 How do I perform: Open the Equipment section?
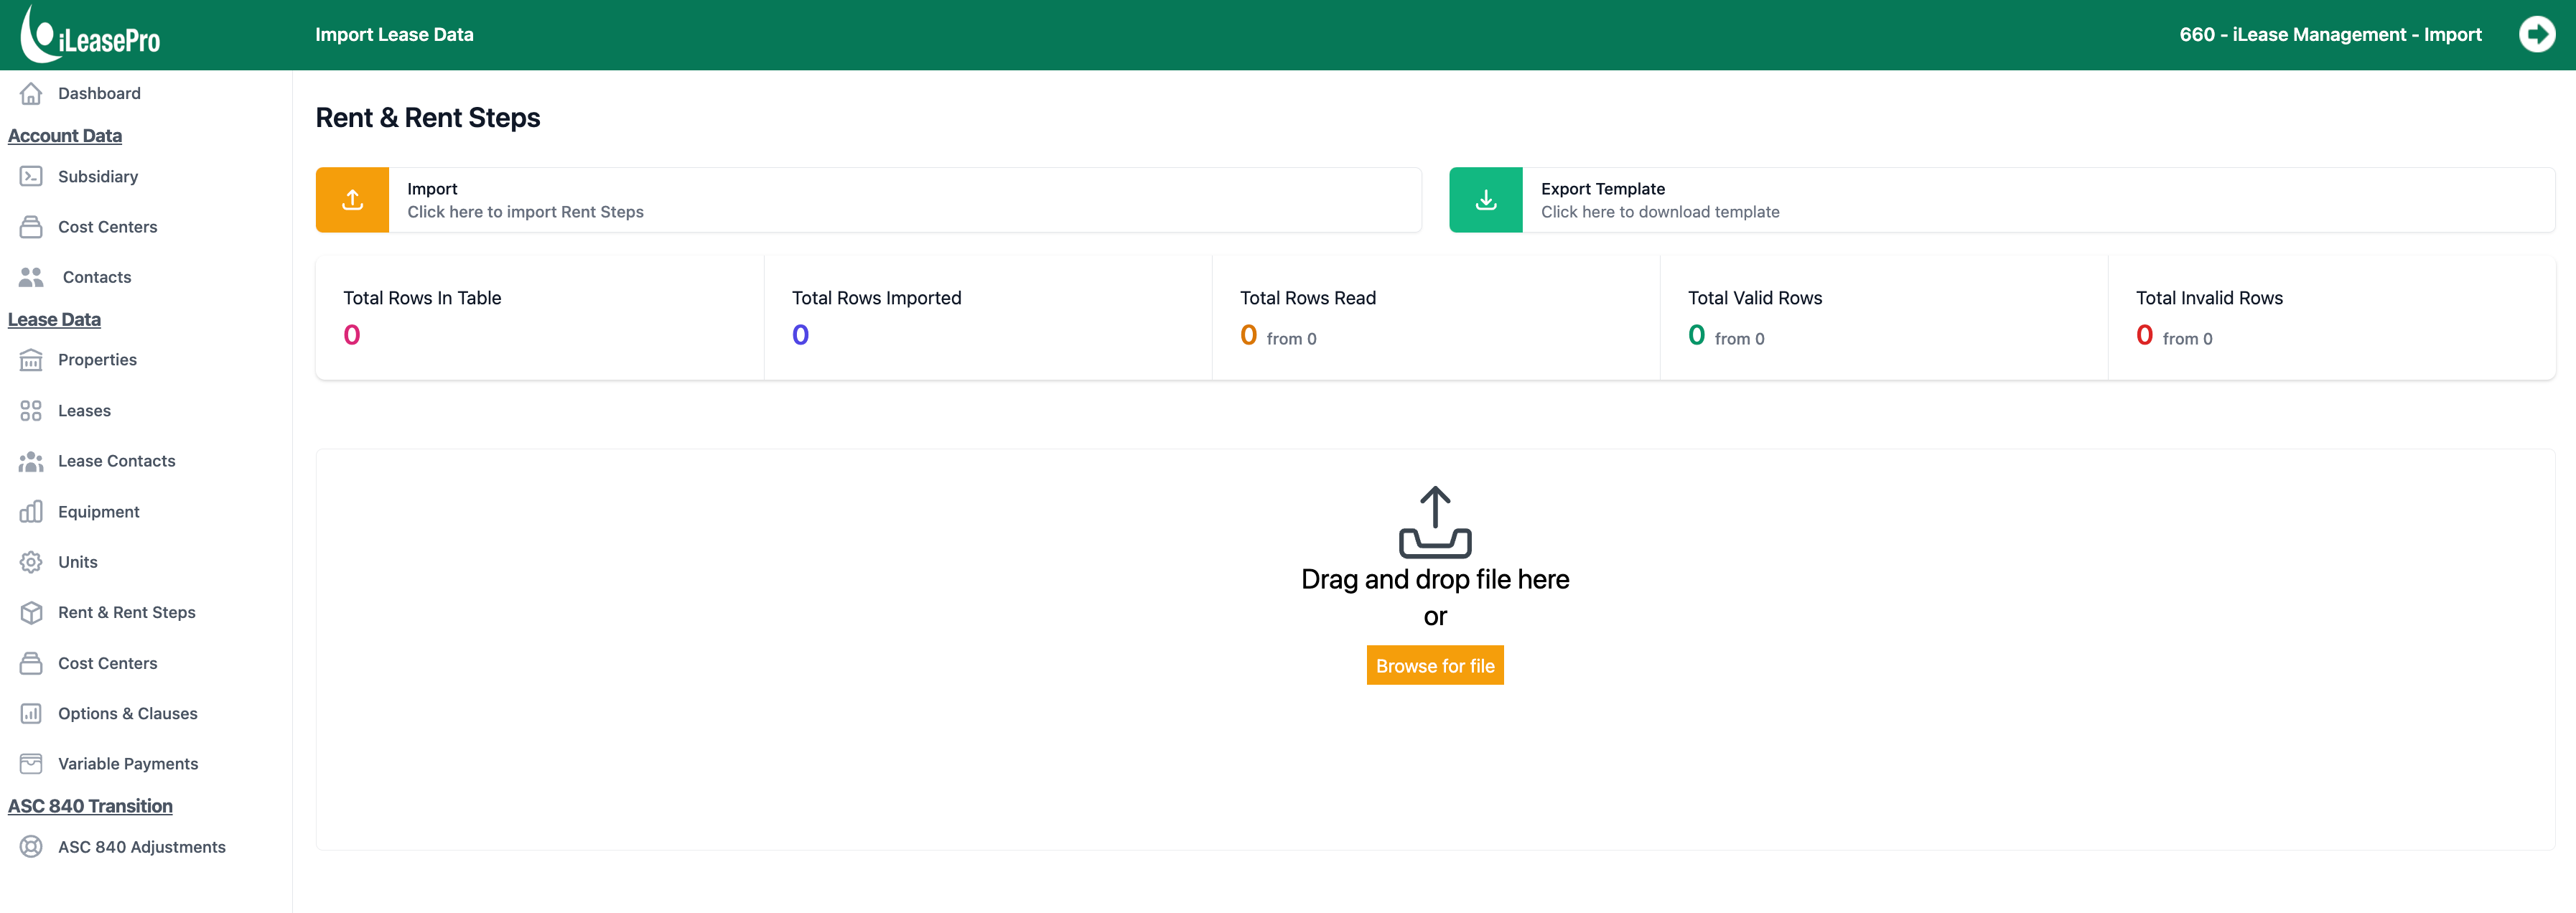98,512
